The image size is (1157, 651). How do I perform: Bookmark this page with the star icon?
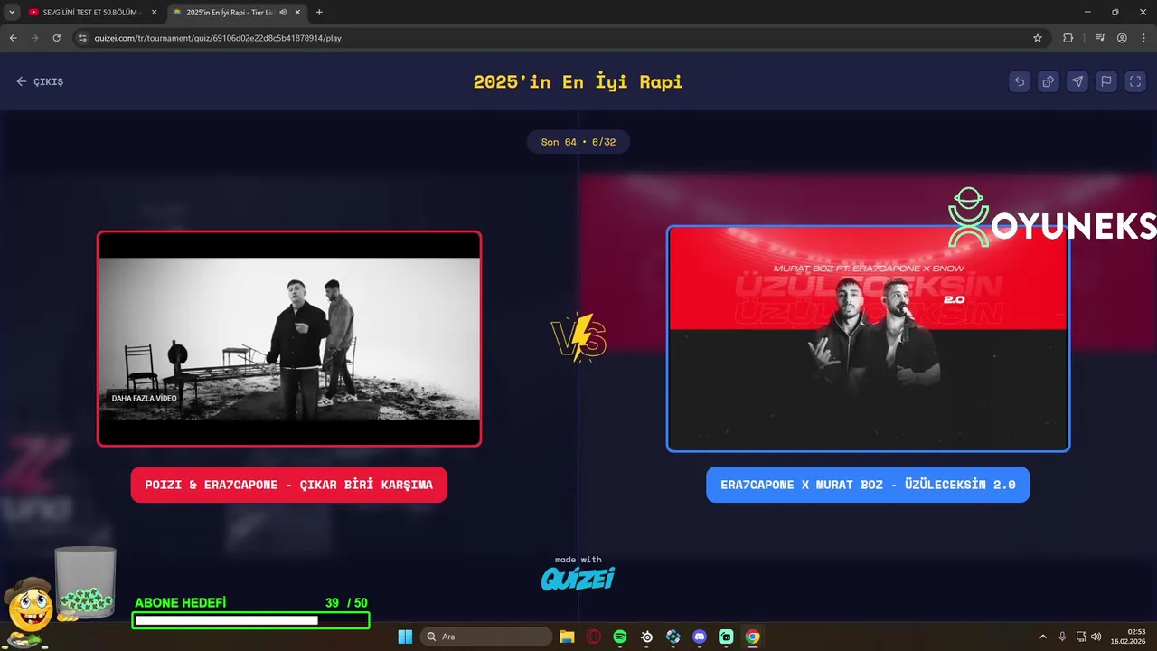(1038, 38)
